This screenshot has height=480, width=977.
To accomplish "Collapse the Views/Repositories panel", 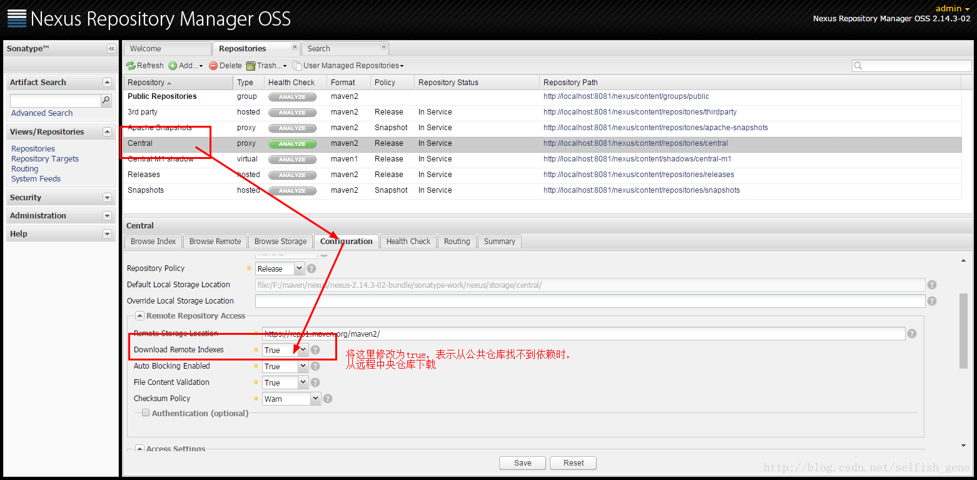I will click(107, 132).
